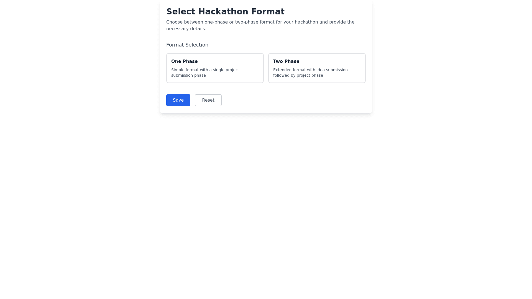
Task: Click the Select Hackathon Format heading
Action: (x=225, y=11)
